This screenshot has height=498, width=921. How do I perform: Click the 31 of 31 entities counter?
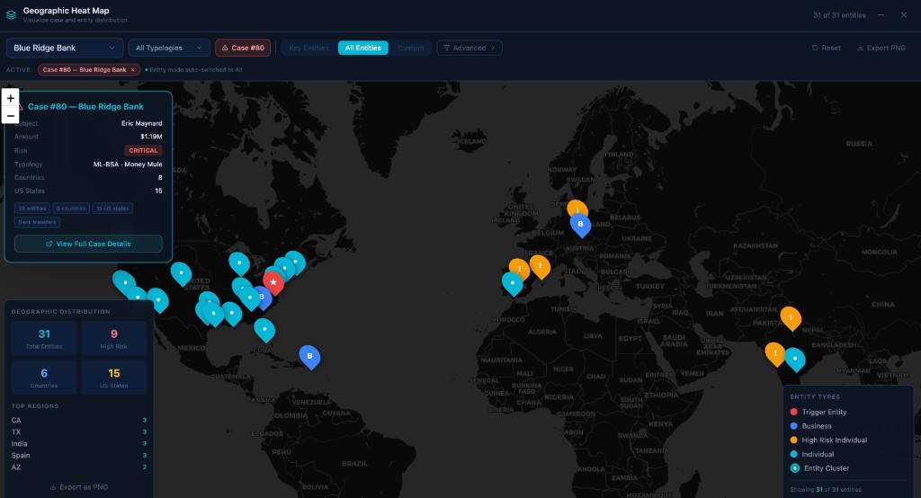click(839, 15)
